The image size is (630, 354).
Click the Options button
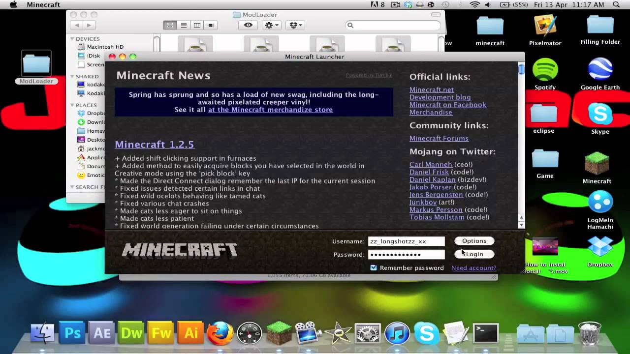[474, 241]
